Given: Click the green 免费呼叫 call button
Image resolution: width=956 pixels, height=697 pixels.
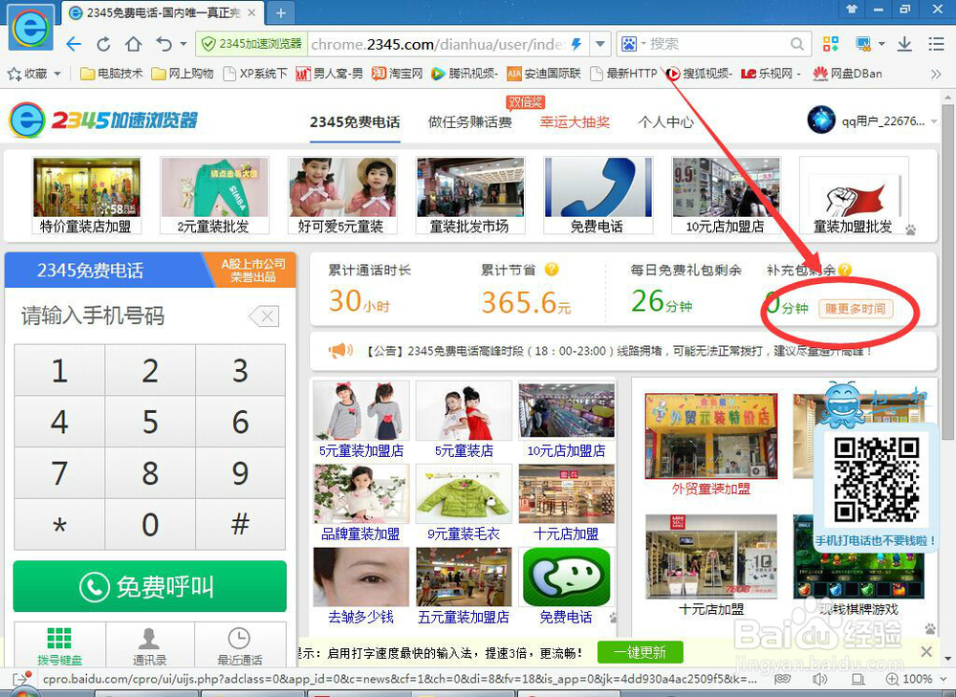Looking at the screenshot, I should click(150, 587).
